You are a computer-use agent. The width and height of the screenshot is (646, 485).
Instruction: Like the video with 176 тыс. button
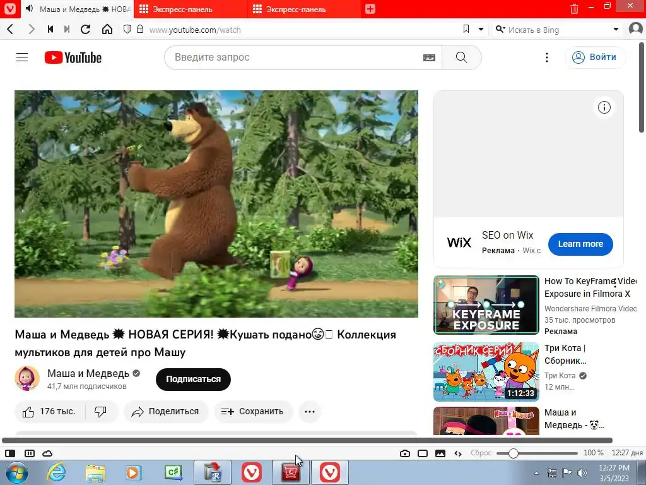coord(49,412)
